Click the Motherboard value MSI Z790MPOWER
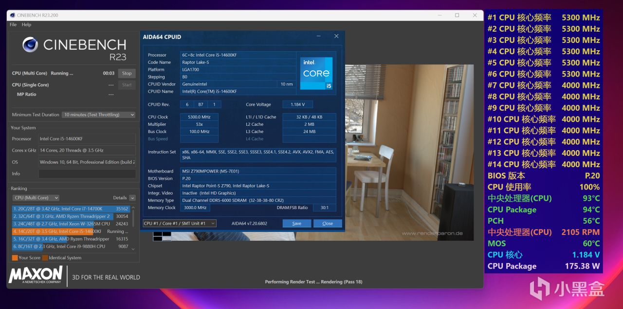The image size is (623, 309). click(x=258, y=171)
